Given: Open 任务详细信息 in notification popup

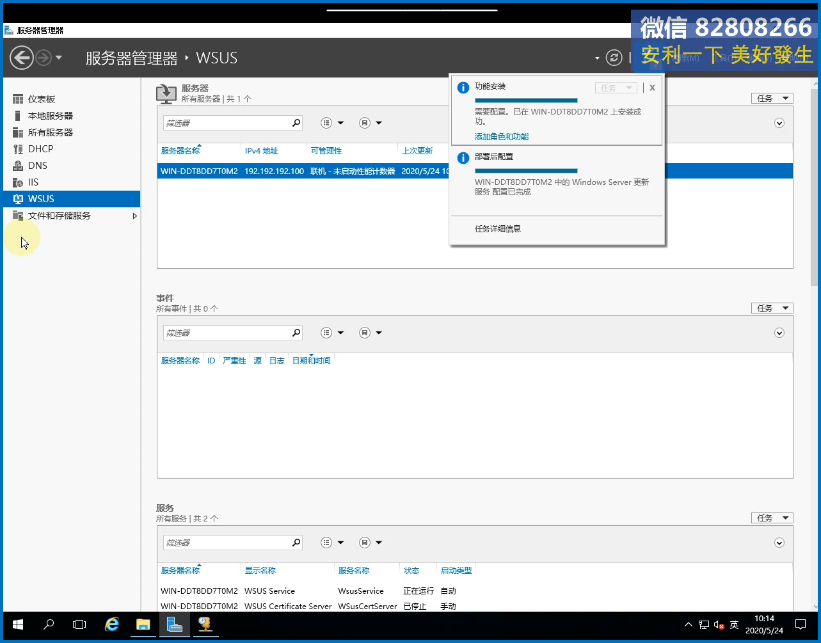Looking at the screenshot, I should coord(498,228).
